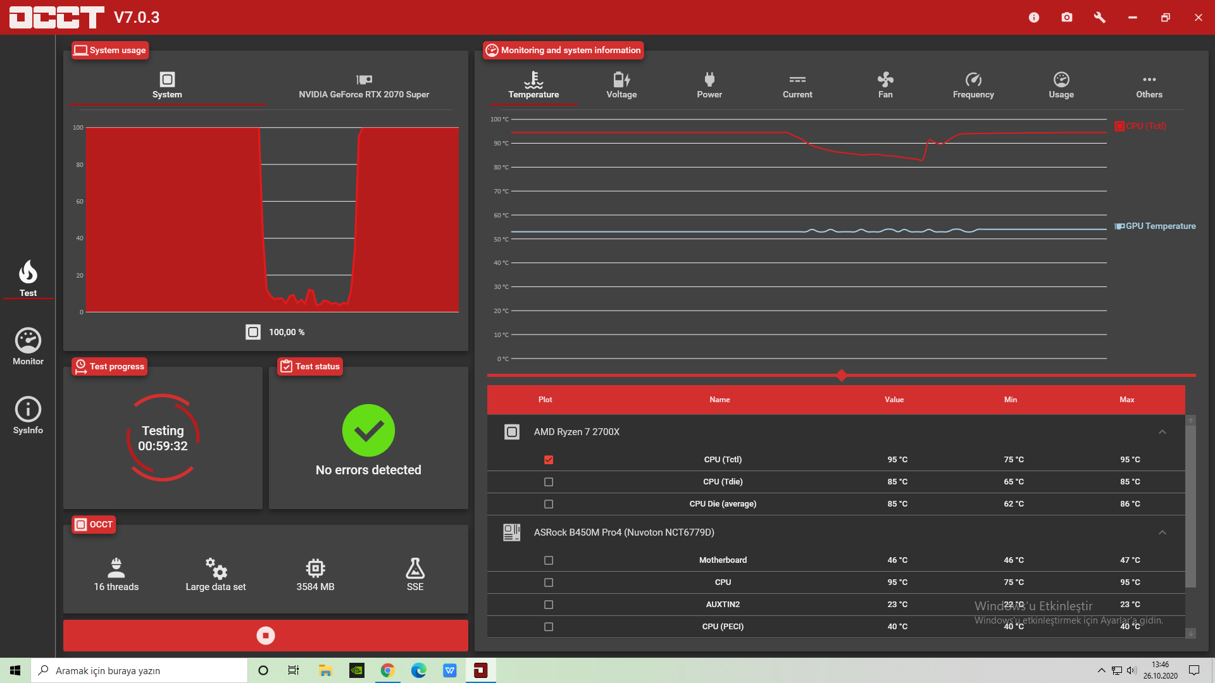The width and height of the screenshot is (1215, 683).
Task: Check CPU (Tdie) plot checkbox
Action: pos(549,482)
